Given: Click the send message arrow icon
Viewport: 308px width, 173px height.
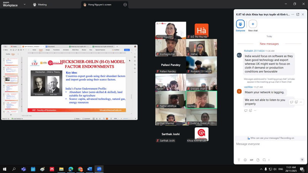Looking at the screenshot, I should pyautogui.click(x=302, y=160).
